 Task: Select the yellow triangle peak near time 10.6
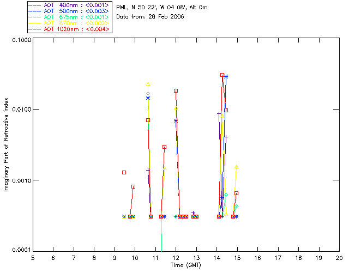[x=148, y=84]
